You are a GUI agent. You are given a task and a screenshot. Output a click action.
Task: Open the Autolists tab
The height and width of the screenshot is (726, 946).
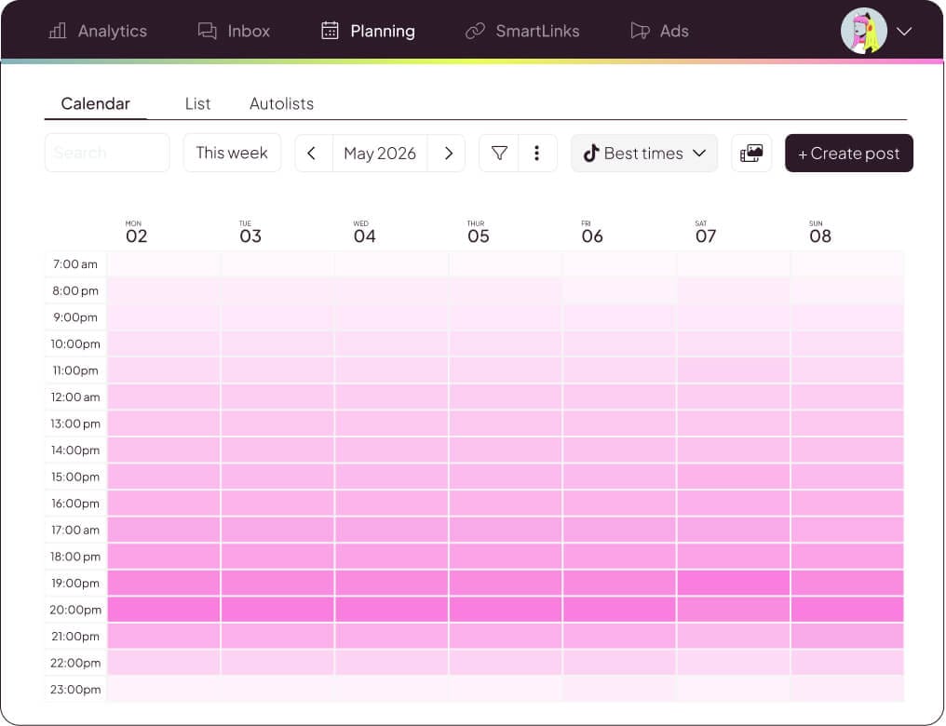(282, 103)
